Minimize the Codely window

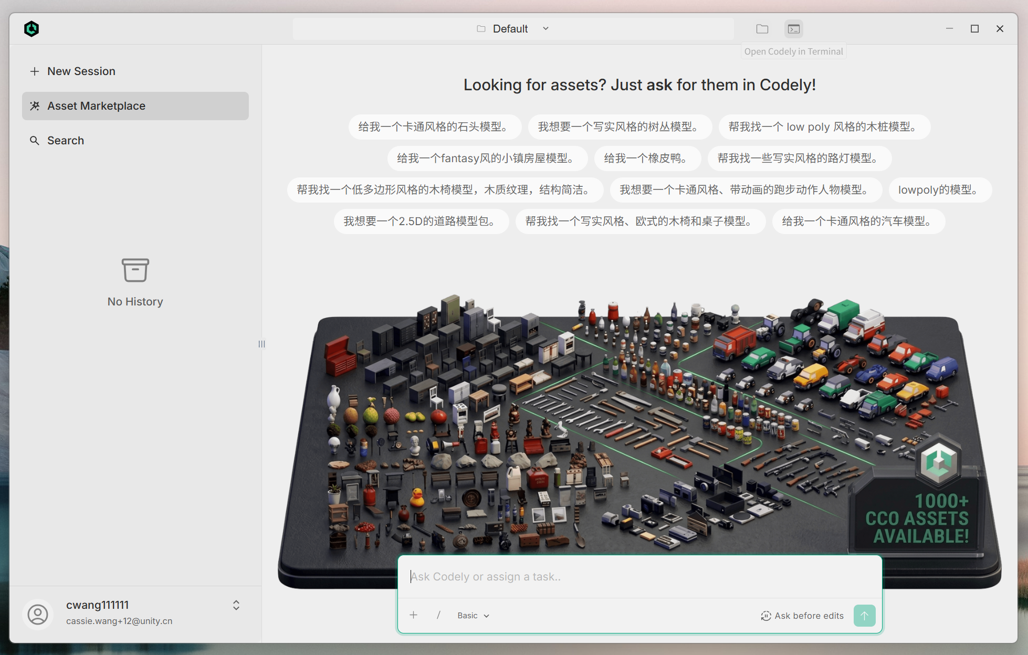(949, 29)
